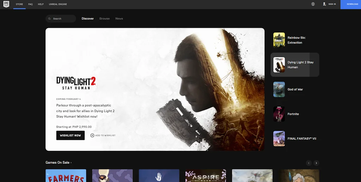The height and width of the screenshot is (182, 361).
Task: Select the Dying Light 2 Stay Human thumbnail
Action: point(279,65)
